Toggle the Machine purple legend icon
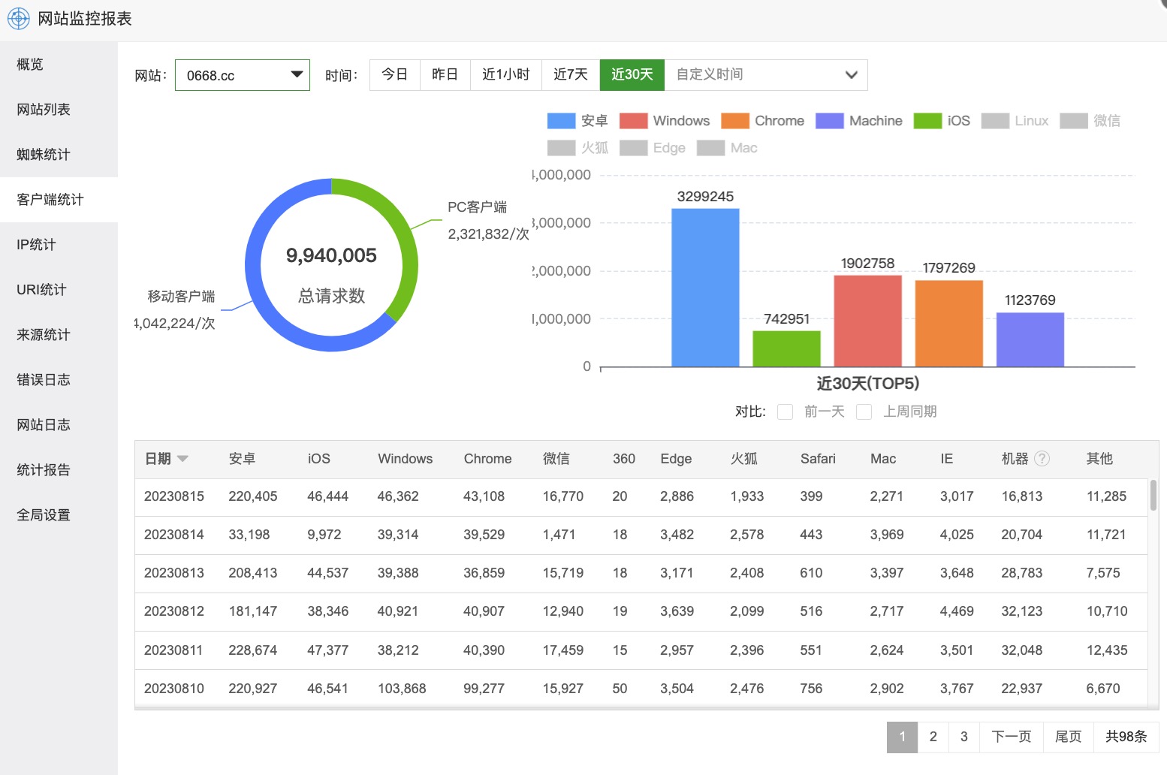Viewport: 1167px width, 775px height. pyautogui.click(x=829, y=121)
